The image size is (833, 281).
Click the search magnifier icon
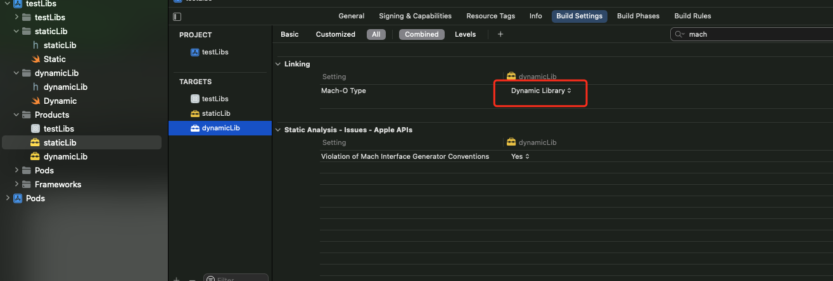[680, 34]
